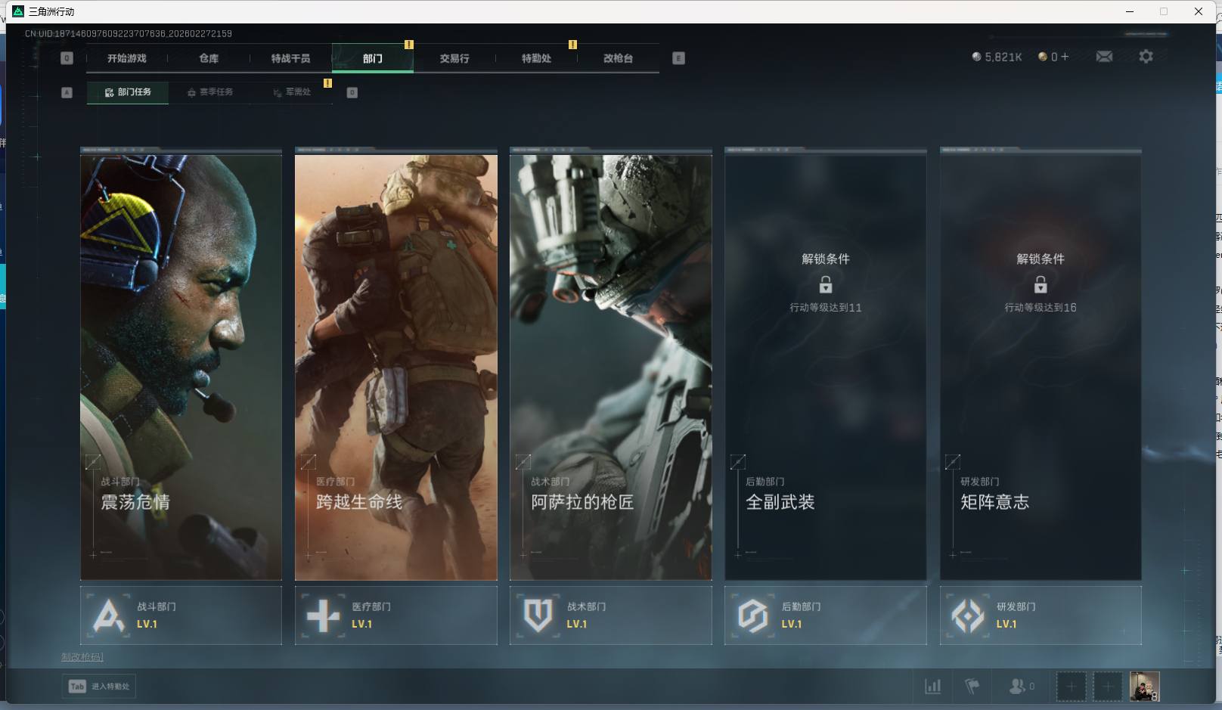The width and height of the screenshot is (1222, 710).
Task: Click the alert badge on 特勤处 tab
Action: [572, 45]
